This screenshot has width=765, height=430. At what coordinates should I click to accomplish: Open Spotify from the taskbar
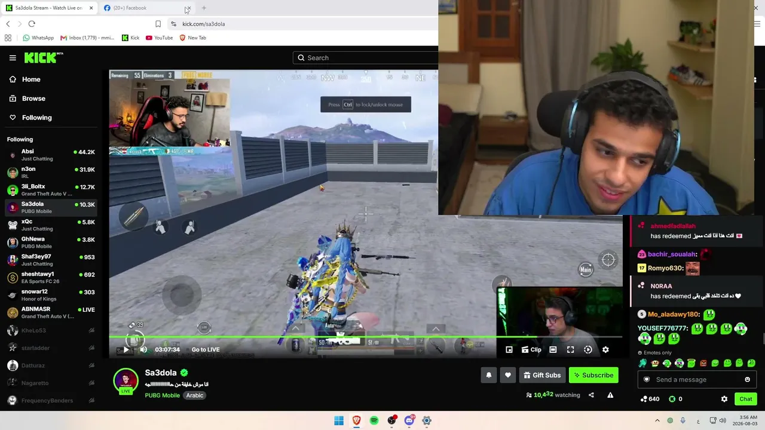[x=374, y=420]
